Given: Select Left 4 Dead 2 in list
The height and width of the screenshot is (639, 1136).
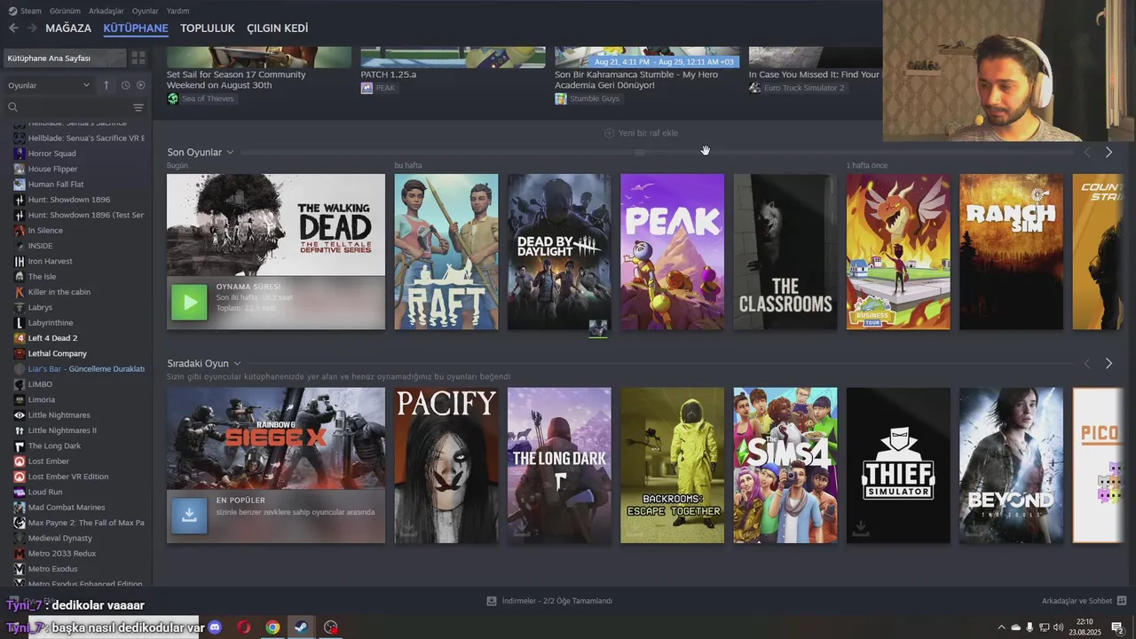Looking at the screenshot, I should pos(52,338).
